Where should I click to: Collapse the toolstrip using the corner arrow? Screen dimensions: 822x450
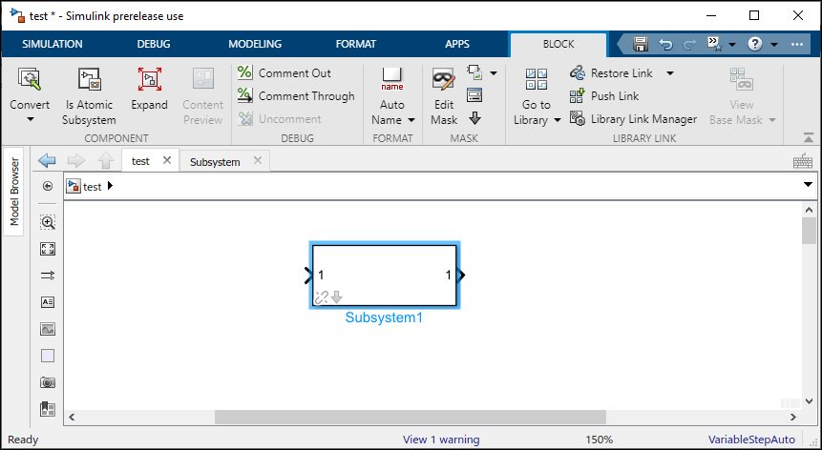pos(809,137)
